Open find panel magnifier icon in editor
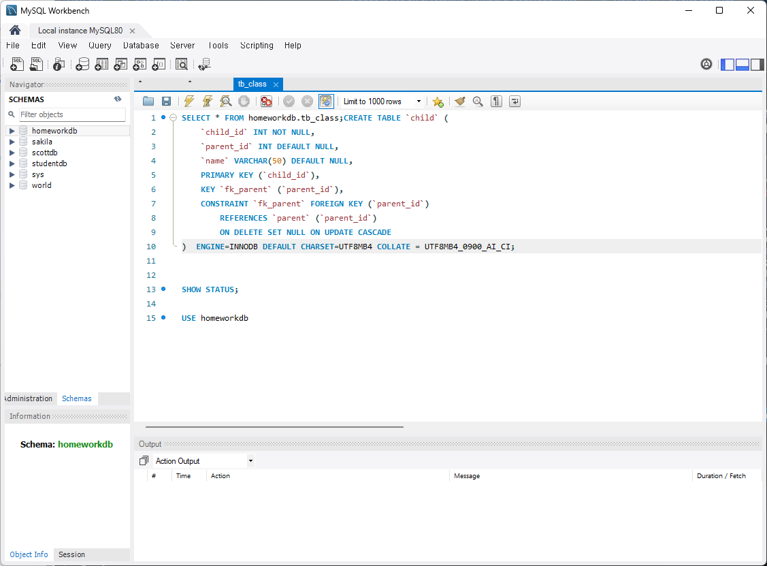767x566 pixels. 478,101
